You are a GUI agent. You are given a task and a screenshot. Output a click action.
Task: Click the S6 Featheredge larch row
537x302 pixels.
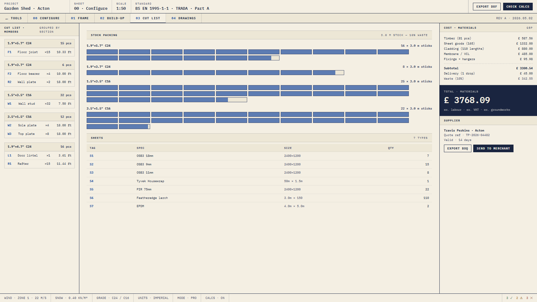tap(259, 198)
